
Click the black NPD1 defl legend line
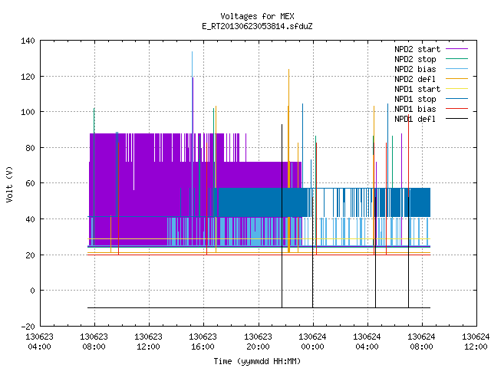pyautogui.click(x=456, y=119)
